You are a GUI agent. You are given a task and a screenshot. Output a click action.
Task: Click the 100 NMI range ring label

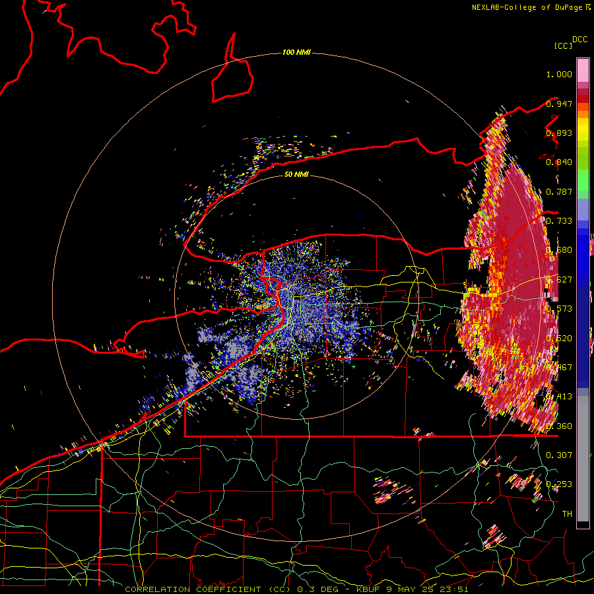(x=296, y=52)
